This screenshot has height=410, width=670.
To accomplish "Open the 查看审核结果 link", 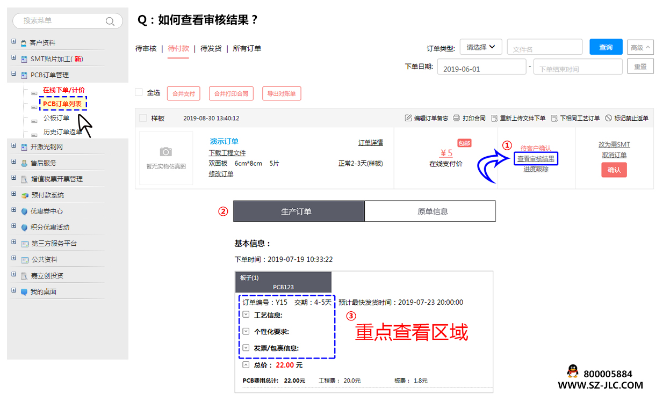I will [x=536, y=159].
